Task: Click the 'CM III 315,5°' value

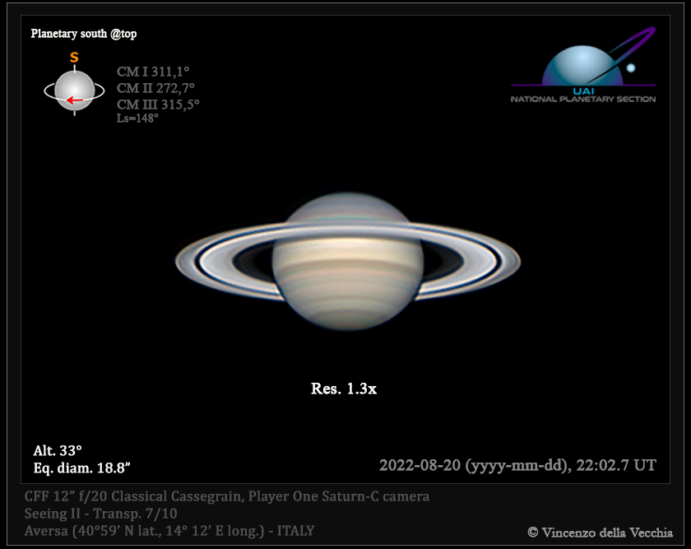Action: coord(158,105)
